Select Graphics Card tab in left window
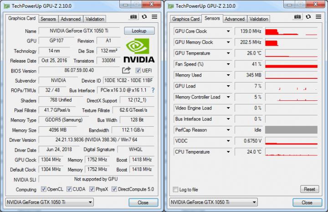 [22, 18]
